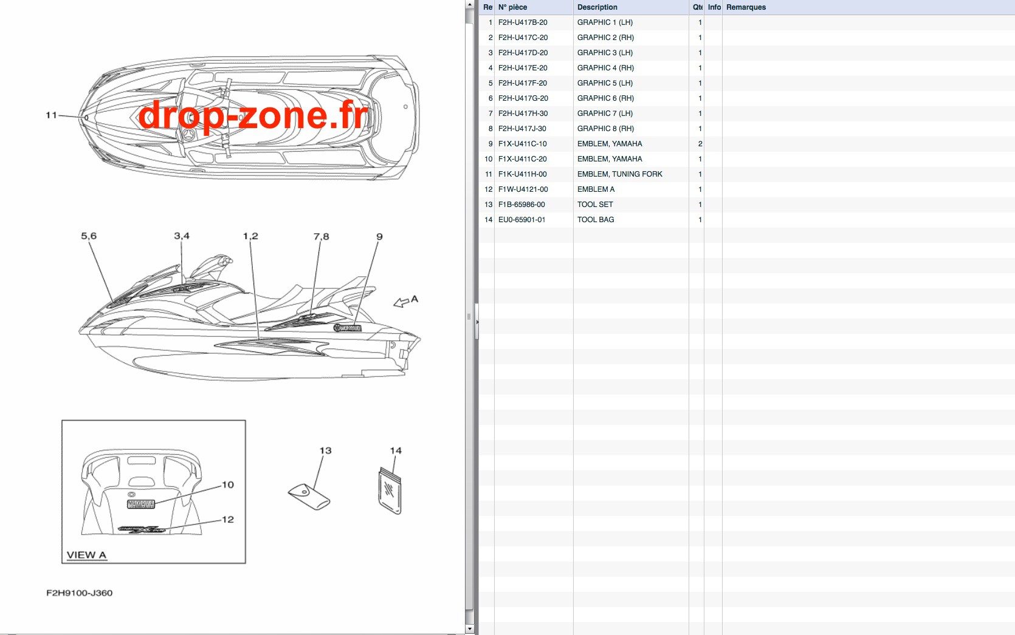
Task: Click the Remarques column header
Action: 869,7
